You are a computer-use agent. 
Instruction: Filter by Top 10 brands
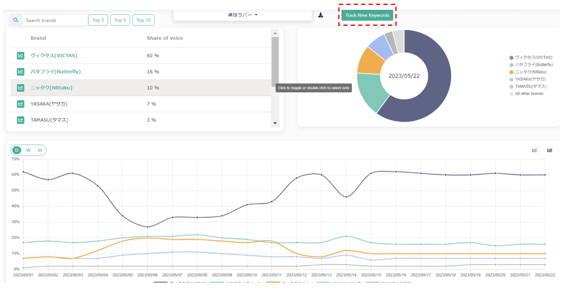click(144, 20)
